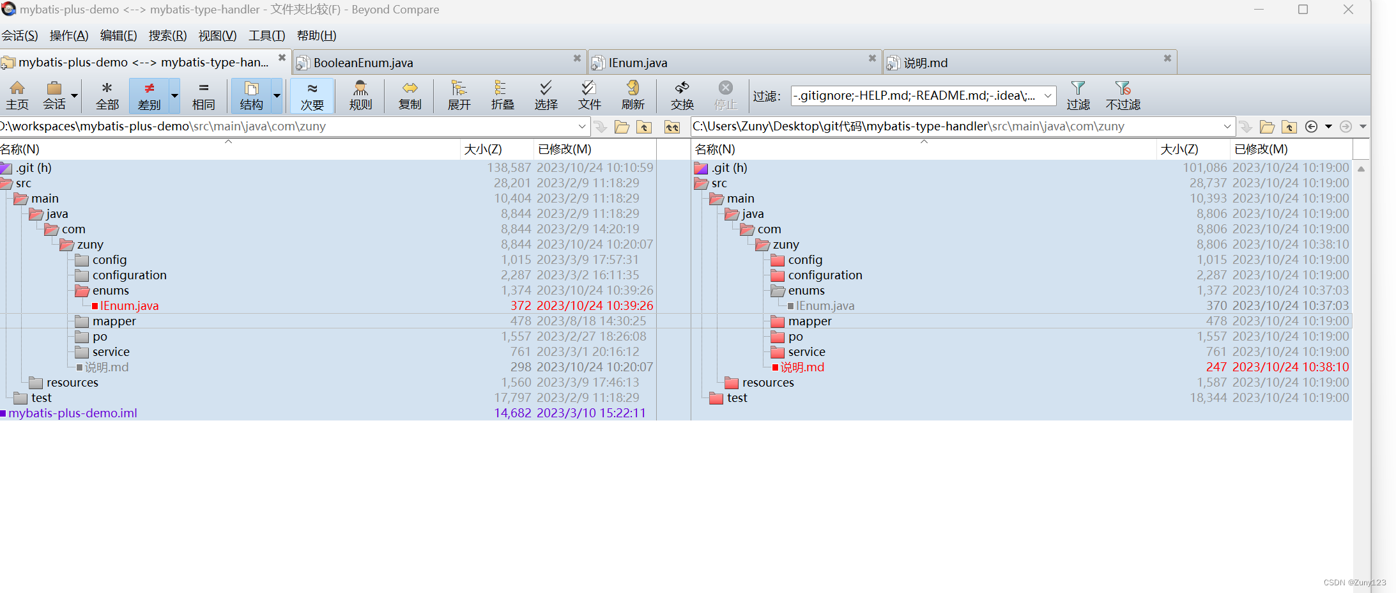1396x593 pixels.
Task: Select the right pane configuration folder
Action: point(825,275)
